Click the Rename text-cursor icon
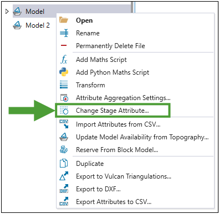The height and width of the screenshot is (214, 219). click(x=64, y=33)
